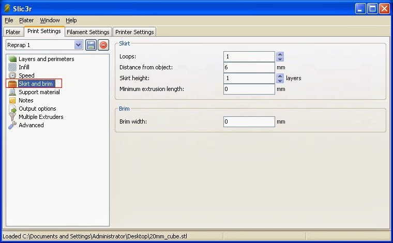Click the Brim width field
Image resolution: width=393 pixels, height=243 pixels.
[x=249, y=121]
